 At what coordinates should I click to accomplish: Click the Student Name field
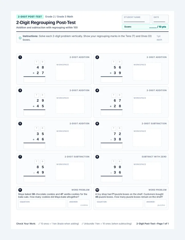(136, 19)
